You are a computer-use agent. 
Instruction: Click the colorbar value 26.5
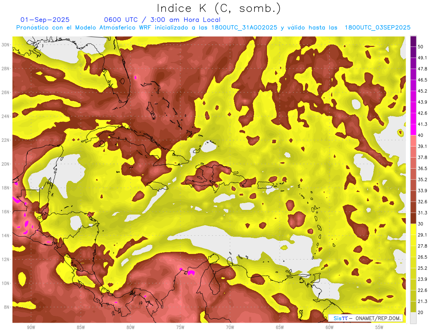click(x=422, y=257)
